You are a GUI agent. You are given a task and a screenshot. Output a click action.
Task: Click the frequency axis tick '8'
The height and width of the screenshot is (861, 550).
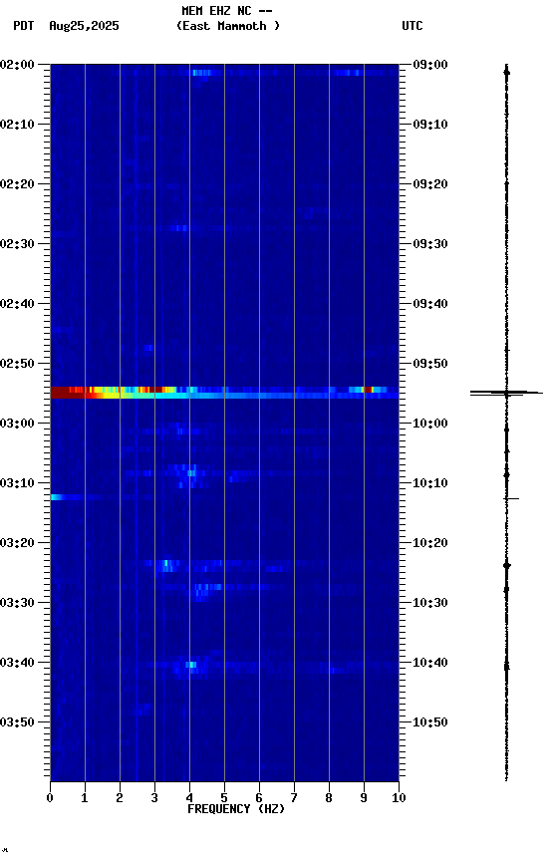[329, 798]
